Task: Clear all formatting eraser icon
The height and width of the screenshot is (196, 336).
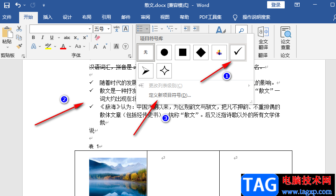Action: click(97, 38)
